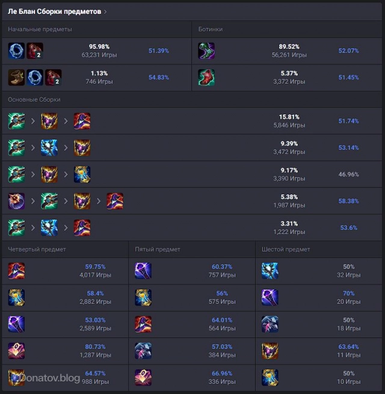Image resolution: width=385 pixels, height=394 pixels.
Task: Click the fourth item icon with 80.73% winrate
Action: (16, 351)
